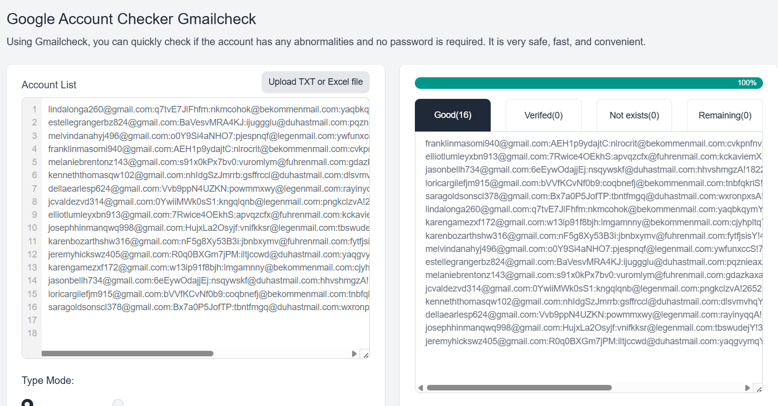
Task: Click the results horizontal scrollbar thumb
Action: click(519, 388)
